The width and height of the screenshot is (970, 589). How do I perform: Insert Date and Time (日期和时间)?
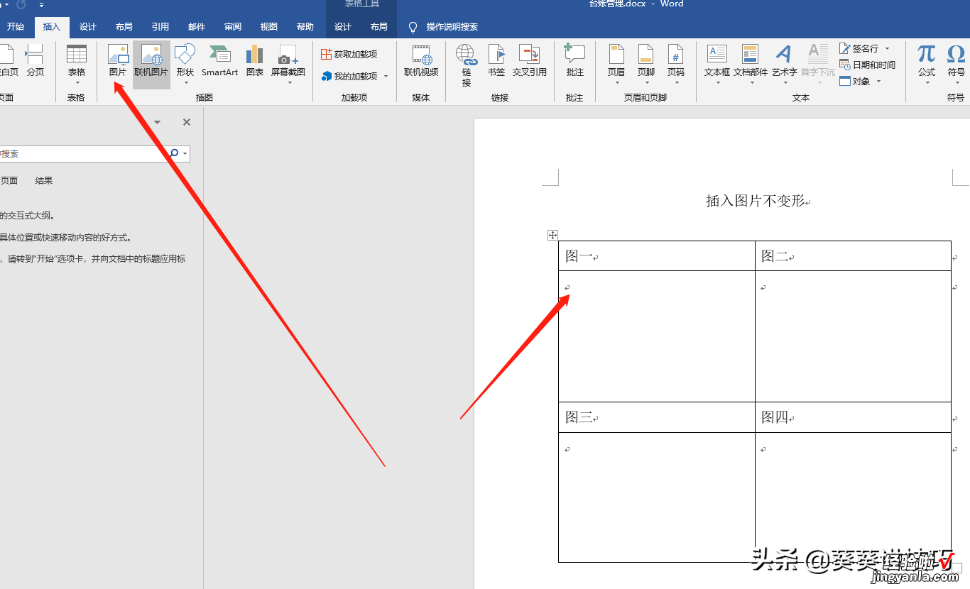pos(867,65)
